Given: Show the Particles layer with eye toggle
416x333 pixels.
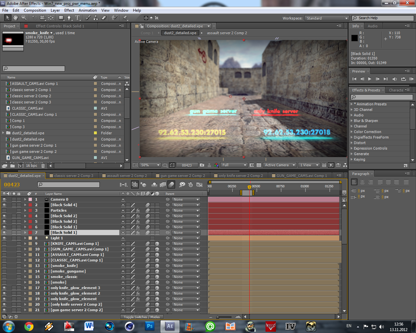Looking at the screenshot, I should click(4, 210).
